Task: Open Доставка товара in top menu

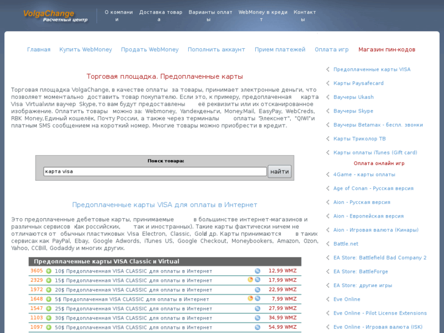Action: point(161,16)
